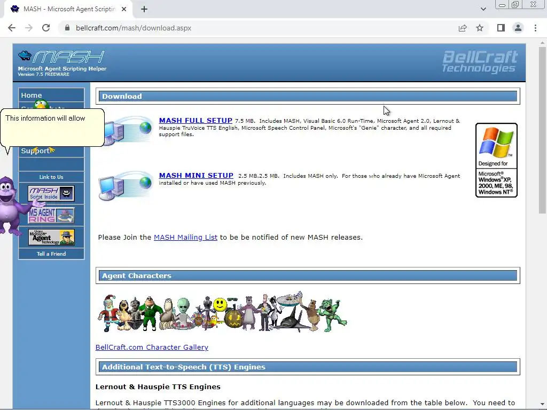This screenshot has width=547, height=410.
Task: Click the page vertical scrollbar thumb
Action: 542,130
